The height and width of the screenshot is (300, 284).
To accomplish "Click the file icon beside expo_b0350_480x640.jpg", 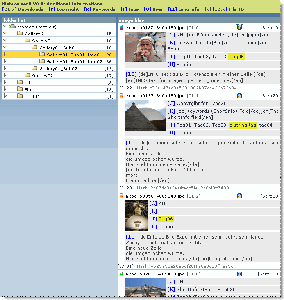I will tap(122, 196).
